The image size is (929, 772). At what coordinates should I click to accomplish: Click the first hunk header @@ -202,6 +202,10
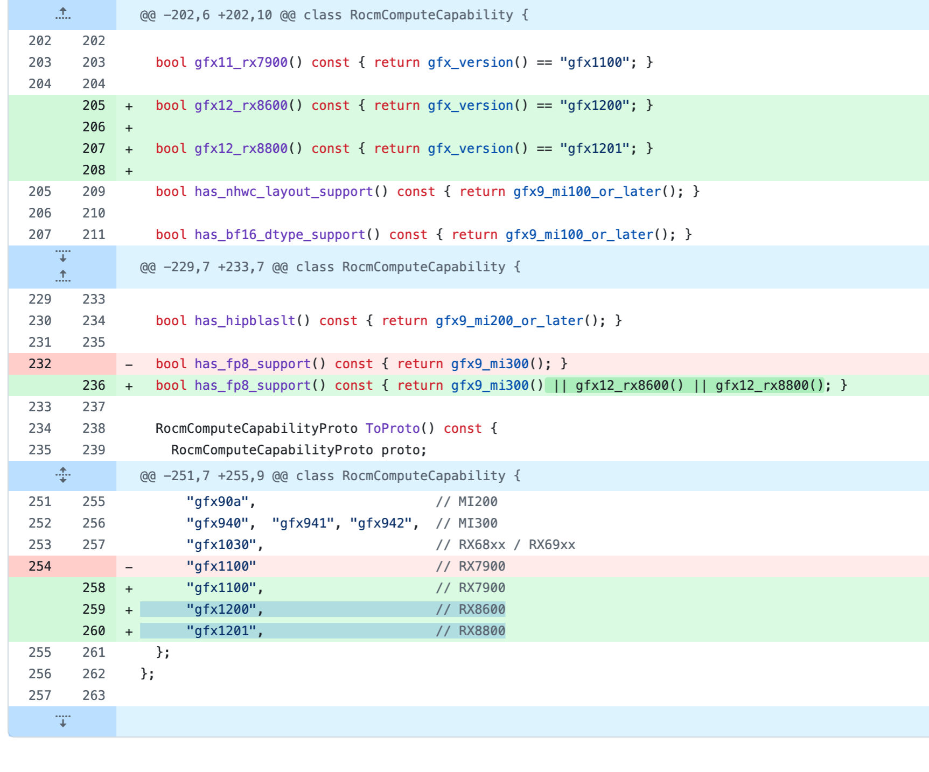tap(334, 15)
